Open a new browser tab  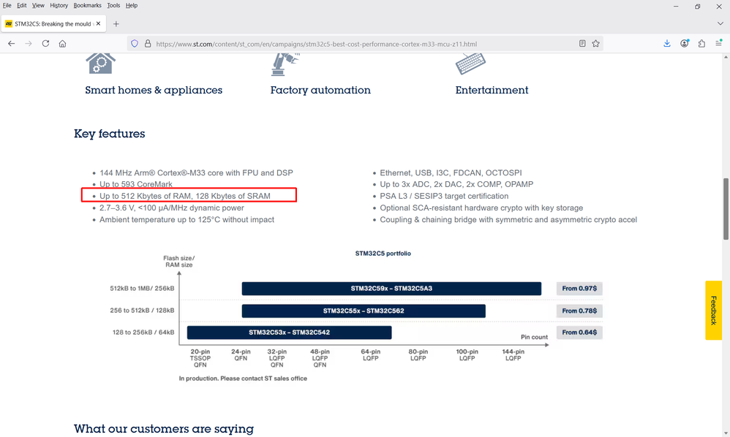click(x=116, y=23)
